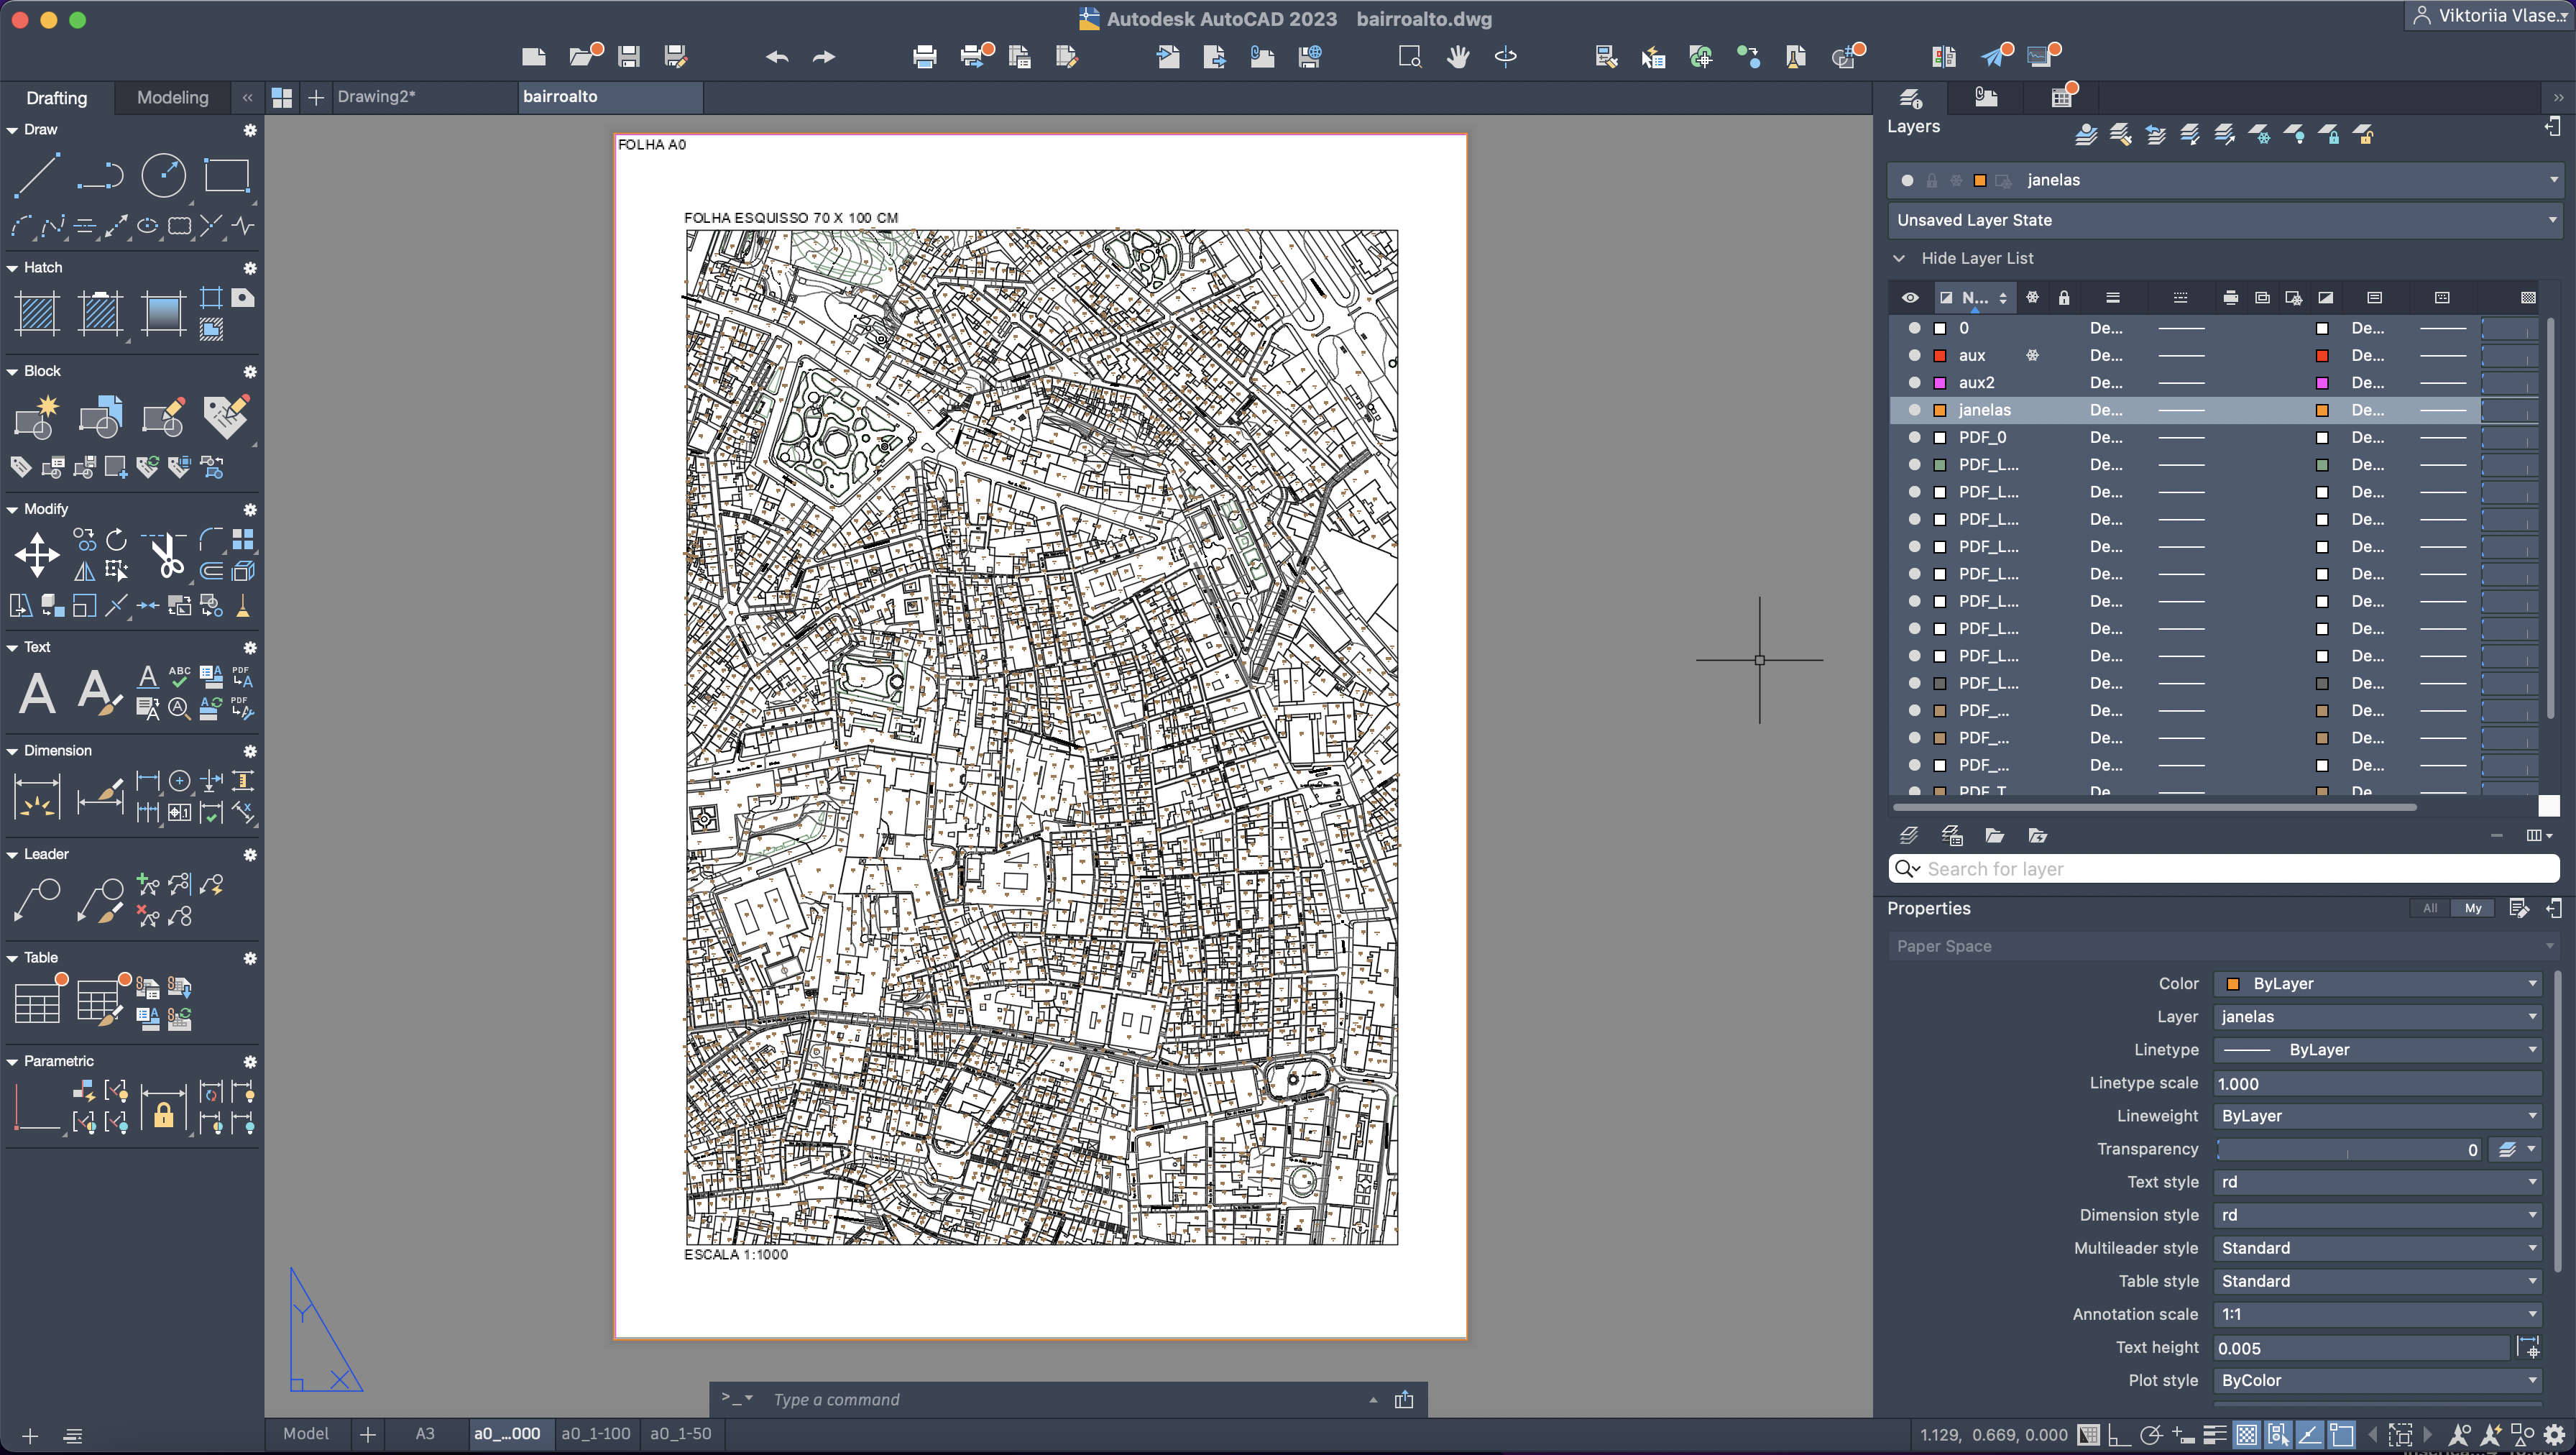
Task: Click the janelas layer orange color swatch
Action: (1940, 410)
